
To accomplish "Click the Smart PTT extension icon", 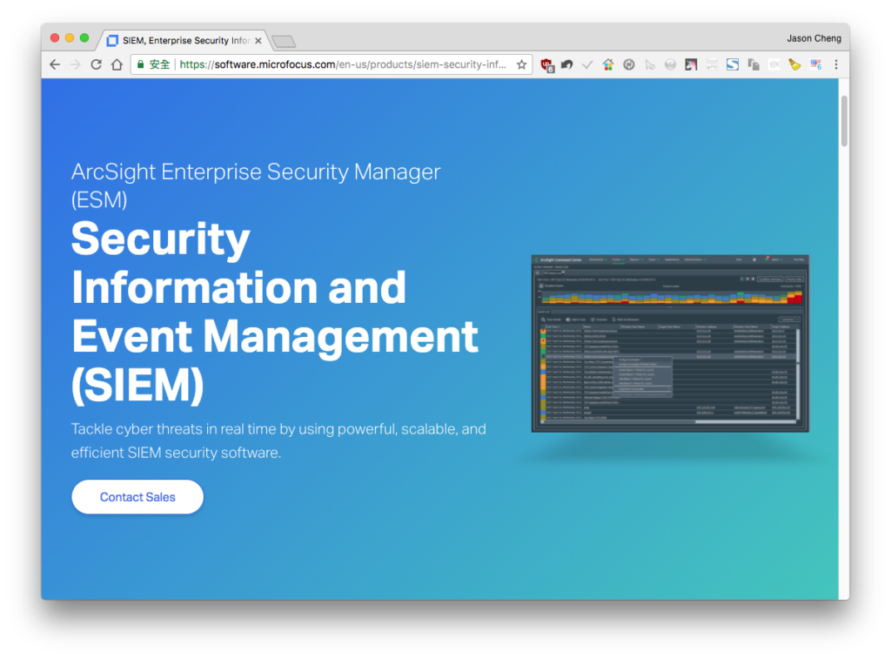I will [712, 64].
